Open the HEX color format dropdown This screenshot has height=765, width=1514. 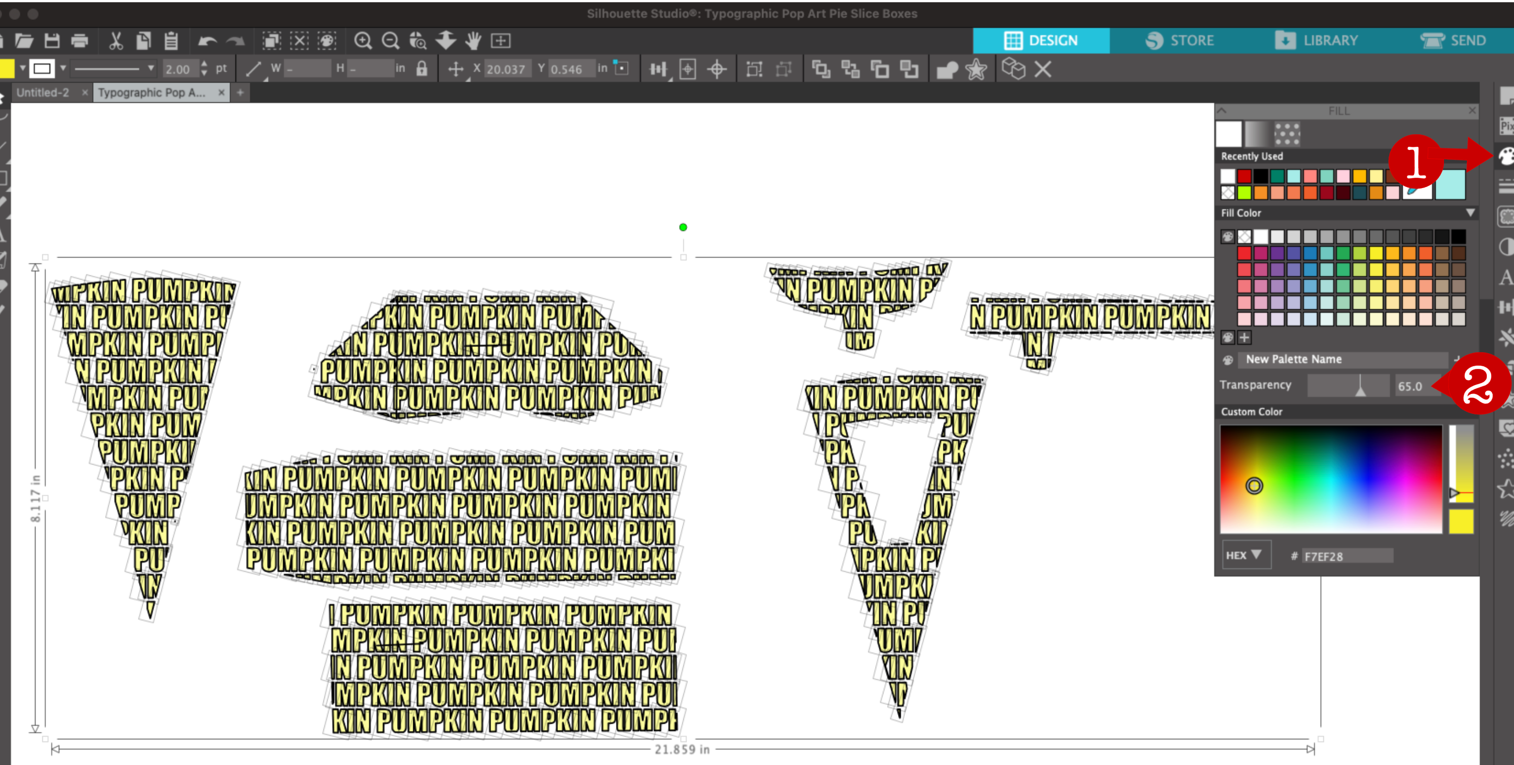pos(1246,554)
